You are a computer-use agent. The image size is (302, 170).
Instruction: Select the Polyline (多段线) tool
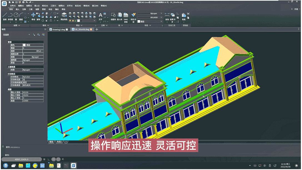coord(10,16)
